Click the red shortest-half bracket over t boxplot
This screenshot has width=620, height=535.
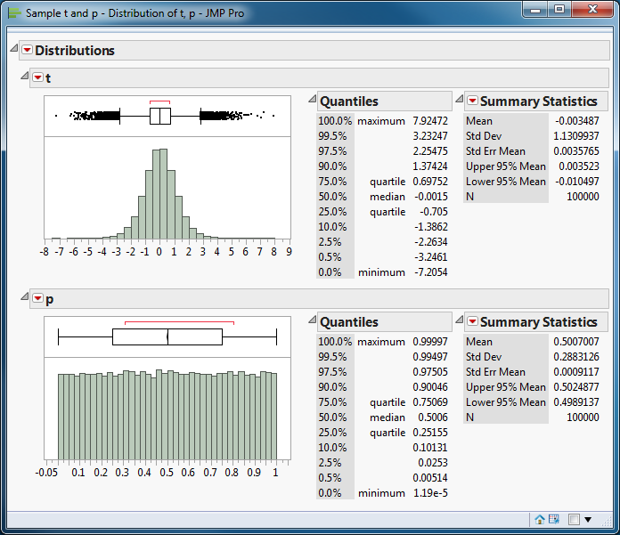tap(159, 102)
